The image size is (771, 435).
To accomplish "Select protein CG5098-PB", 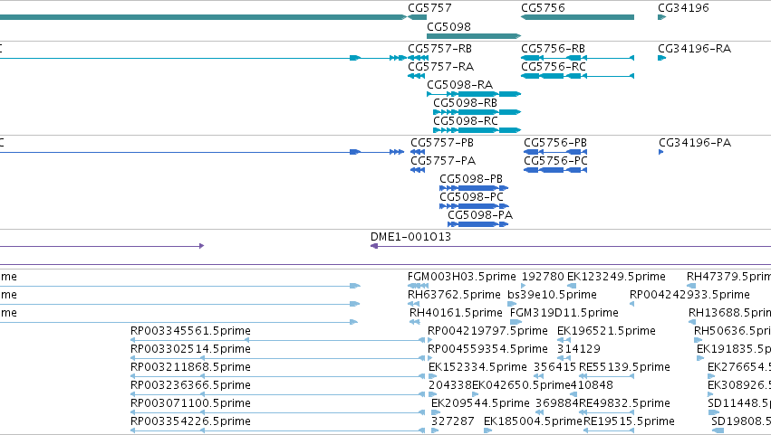I will click(x=471, y=179).
